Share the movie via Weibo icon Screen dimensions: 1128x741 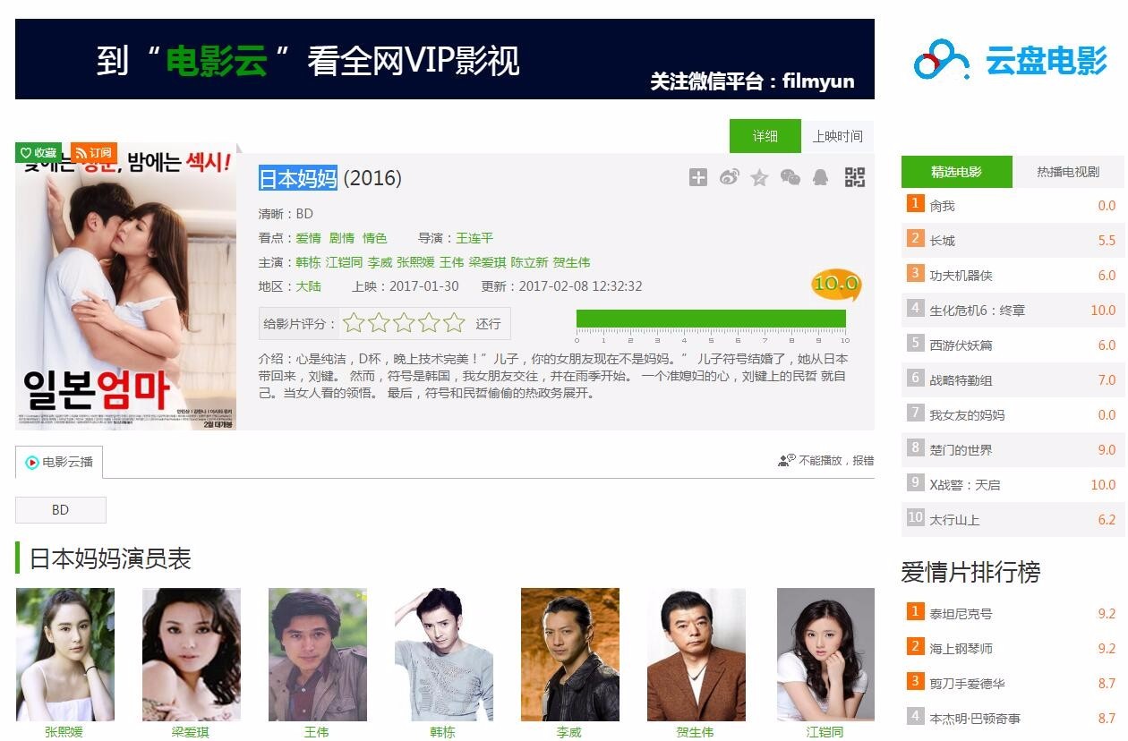tap(730, 177)
